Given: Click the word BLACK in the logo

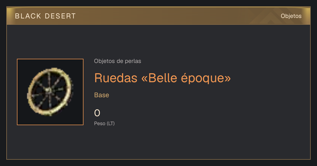Looking at the screenshot, I should point(28,16).
